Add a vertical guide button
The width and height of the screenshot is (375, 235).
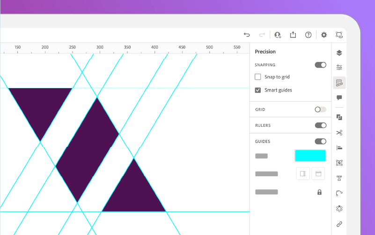(x=303, y=173)
